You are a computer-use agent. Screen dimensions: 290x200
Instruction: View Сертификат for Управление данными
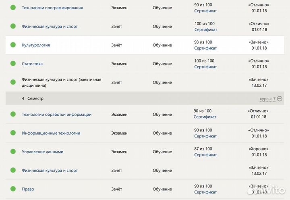click(x=205, y=155)
